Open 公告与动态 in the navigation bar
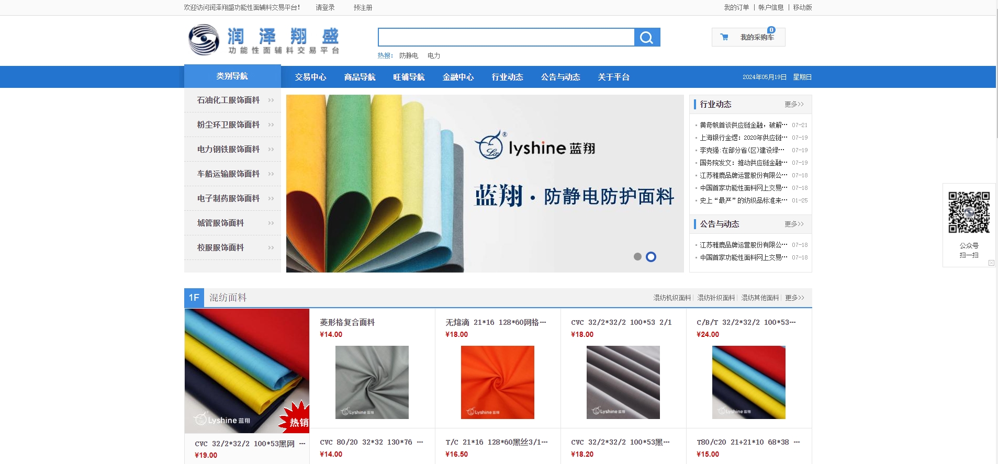998x464 pixels. click(x=560, y=77)
